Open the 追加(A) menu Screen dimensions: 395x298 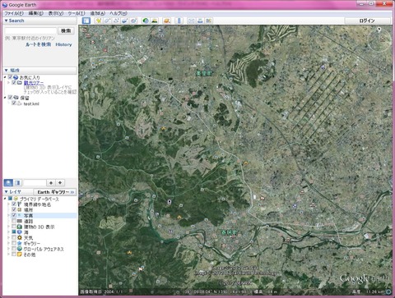tap(98, 13)
